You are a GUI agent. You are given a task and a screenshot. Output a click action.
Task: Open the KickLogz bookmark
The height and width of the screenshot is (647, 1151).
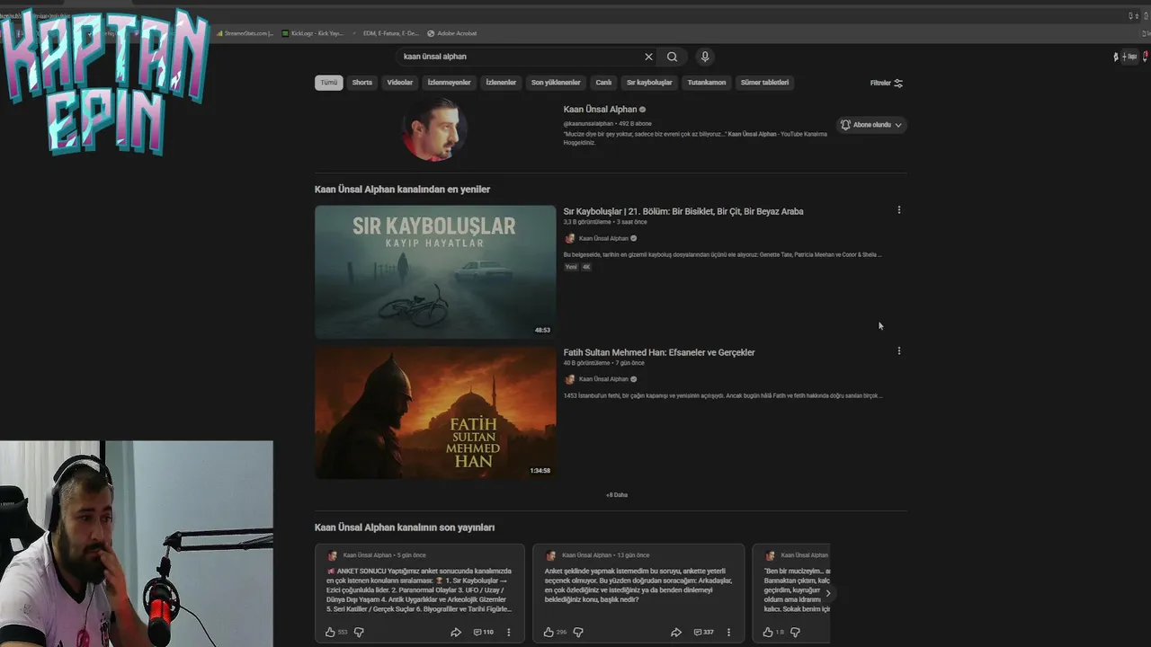coord(313,33)
